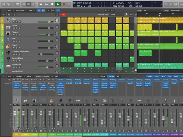Click the Kick track volume slider

pos(46,21)
